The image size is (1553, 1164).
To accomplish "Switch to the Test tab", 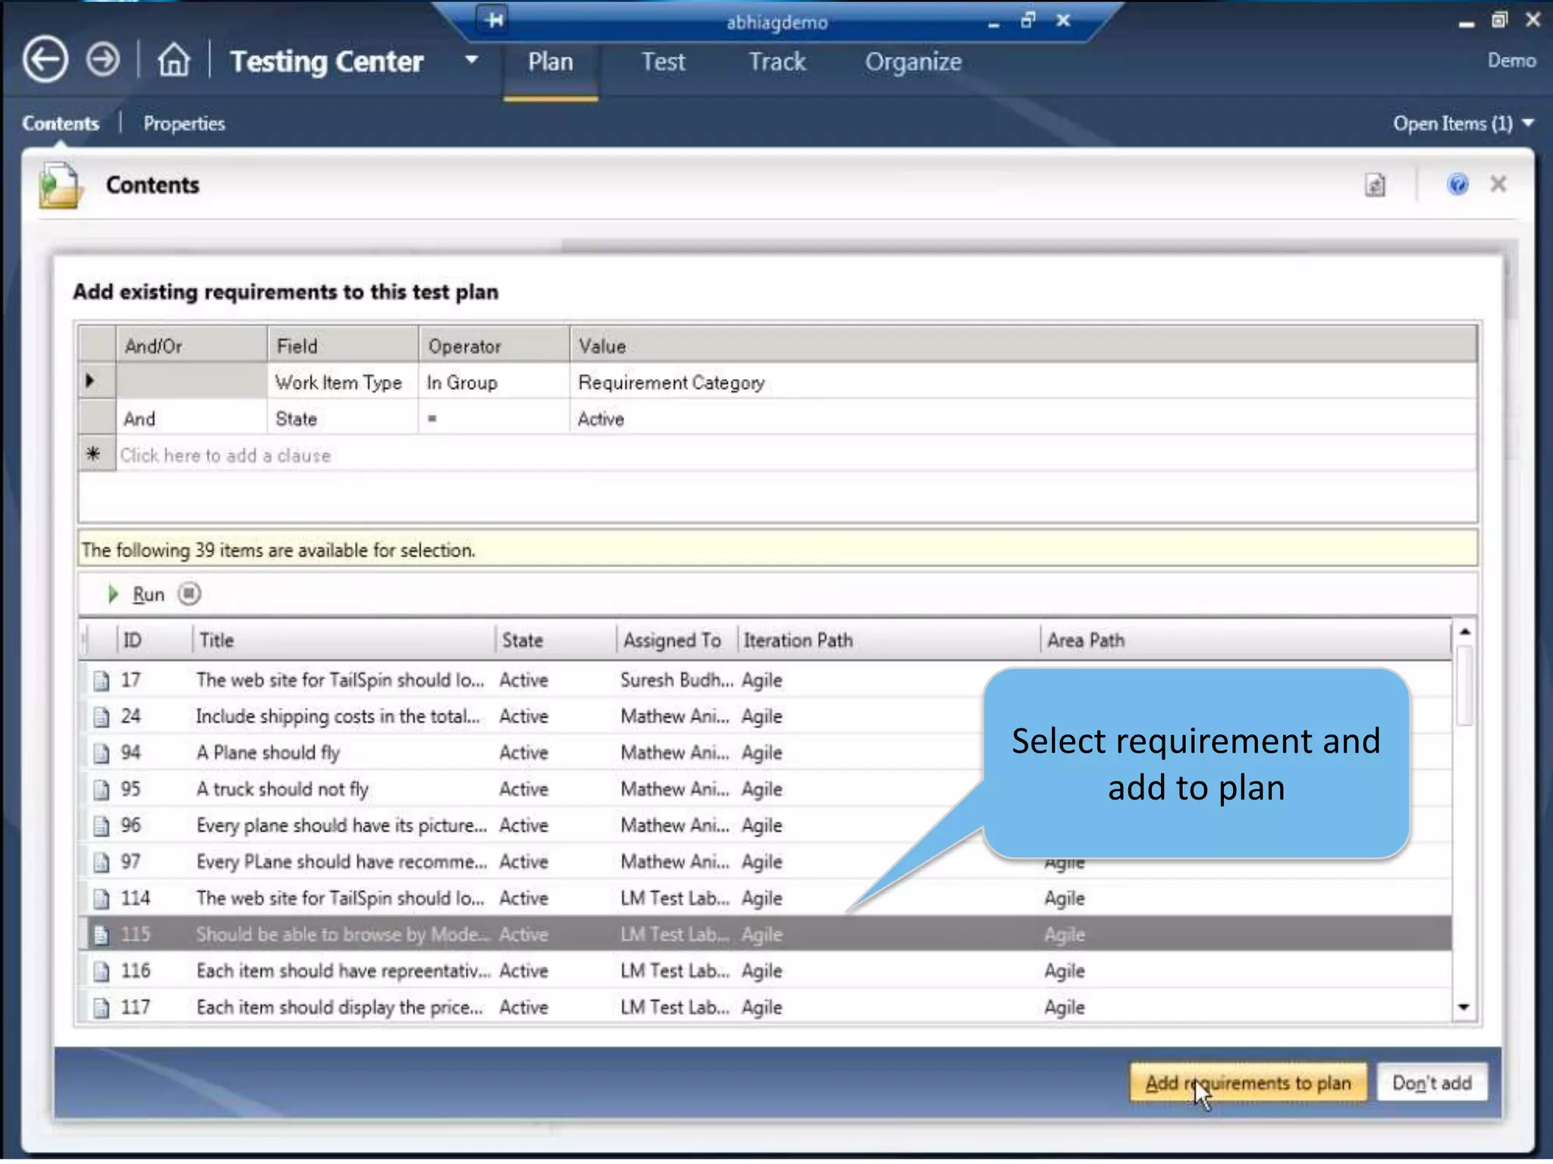I will (x=662, y=62).
